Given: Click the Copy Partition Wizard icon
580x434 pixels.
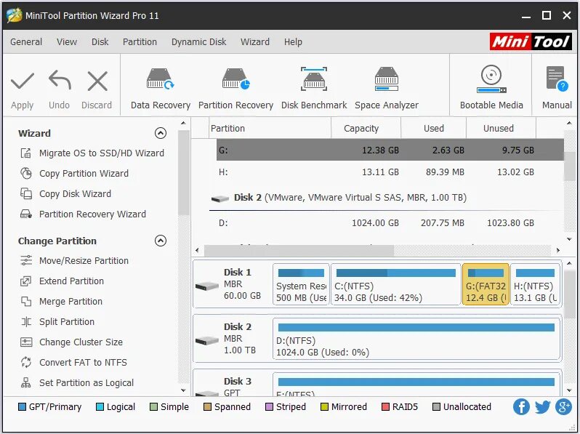Looking at the screenshot, I should pos(26,173).
